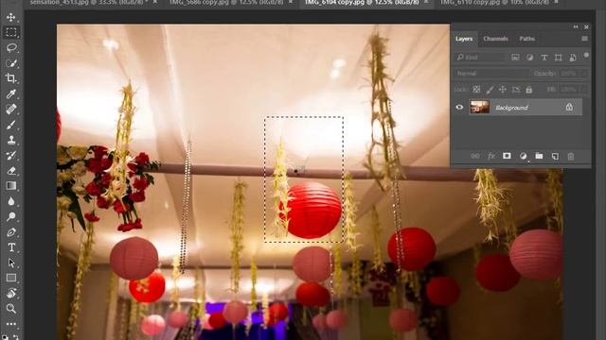The height and width of the screenshot is (340, 606).
Task: Open the Edit Toolbar three-dots button
Action: (10, 324)
